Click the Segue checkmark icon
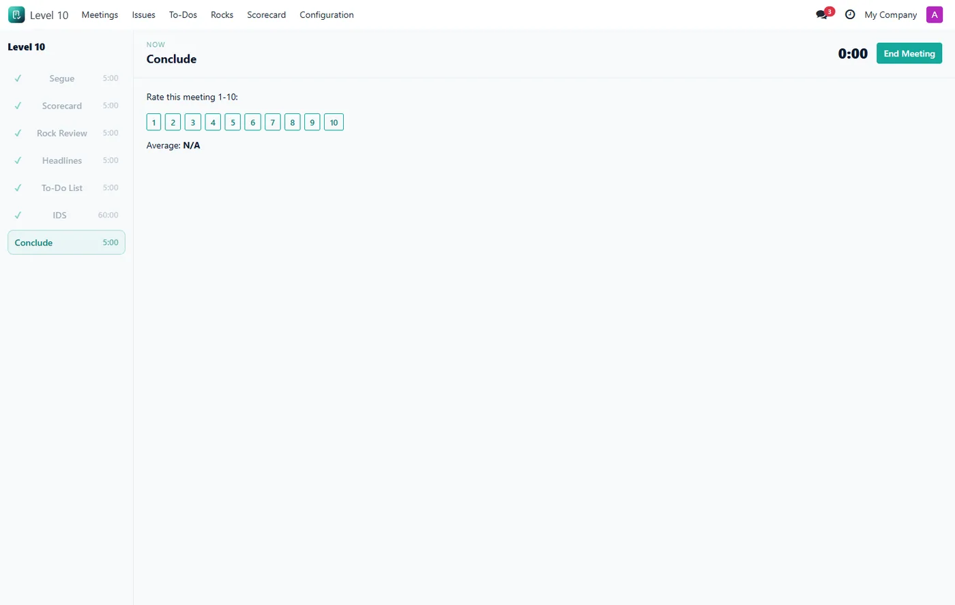The height and width of the screenshot is (605, 955). (x=18, y=78)
